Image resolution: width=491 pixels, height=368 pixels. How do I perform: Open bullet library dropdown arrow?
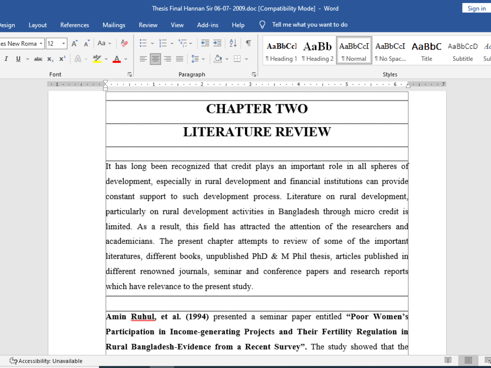(x=152, y=43)
